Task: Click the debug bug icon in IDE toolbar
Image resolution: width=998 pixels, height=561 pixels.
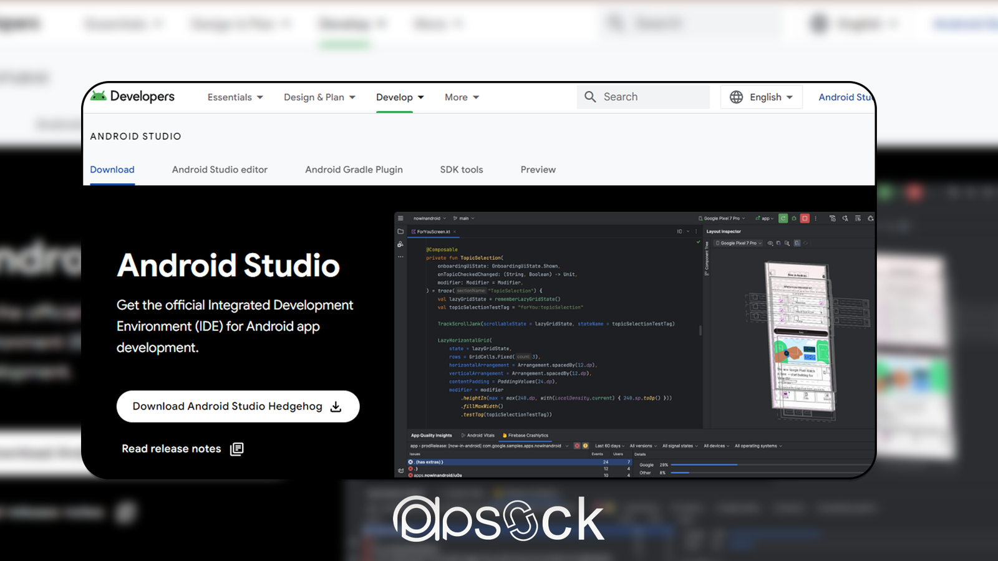Action: [794, 218]
